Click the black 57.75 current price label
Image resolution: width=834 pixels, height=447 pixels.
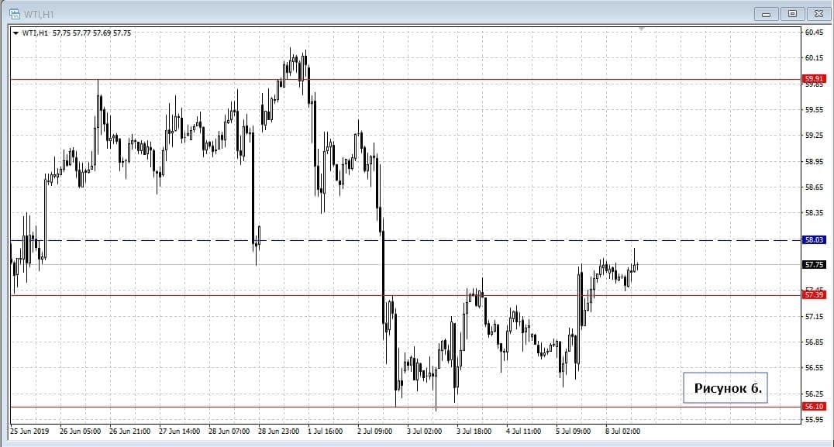click(x=815, y=265)
